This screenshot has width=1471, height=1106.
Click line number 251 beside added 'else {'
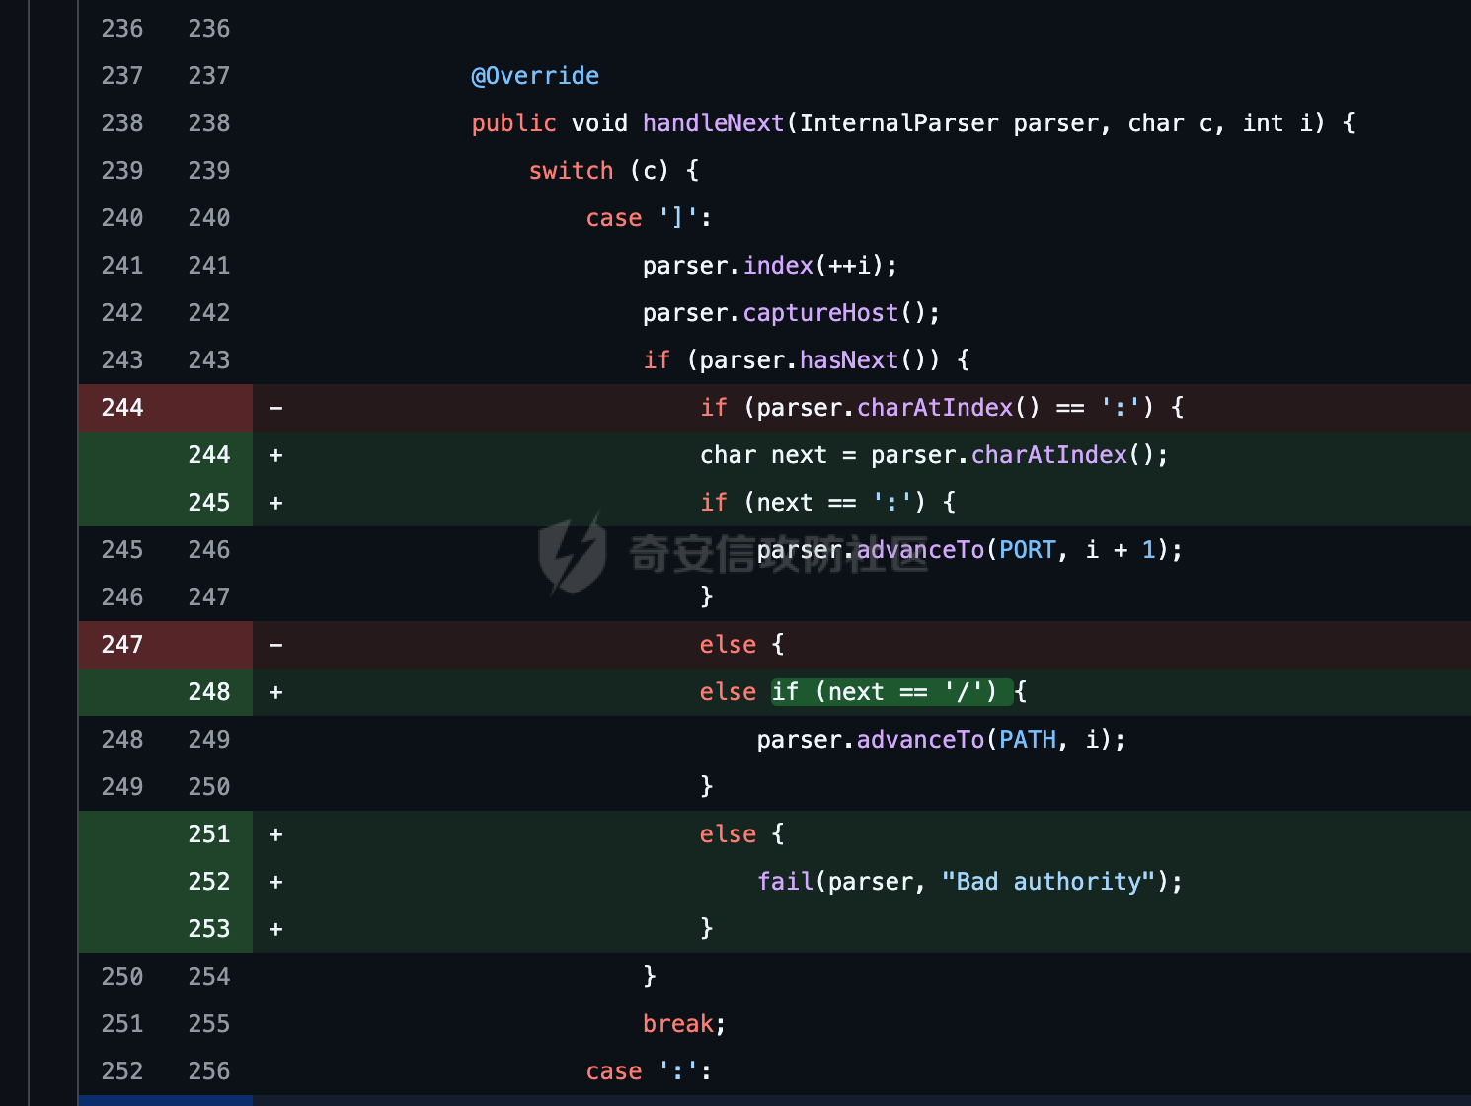209,834
